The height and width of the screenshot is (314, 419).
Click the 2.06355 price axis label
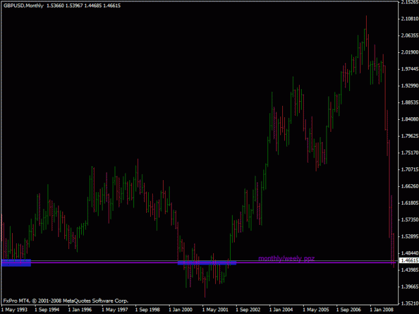pyautogui.click(x=410, y=35)
